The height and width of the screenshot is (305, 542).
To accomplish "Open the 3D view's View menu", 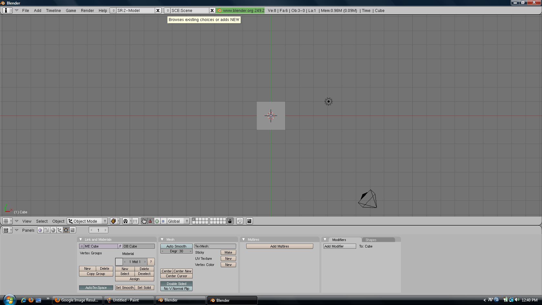I will (x=27, y=221).
